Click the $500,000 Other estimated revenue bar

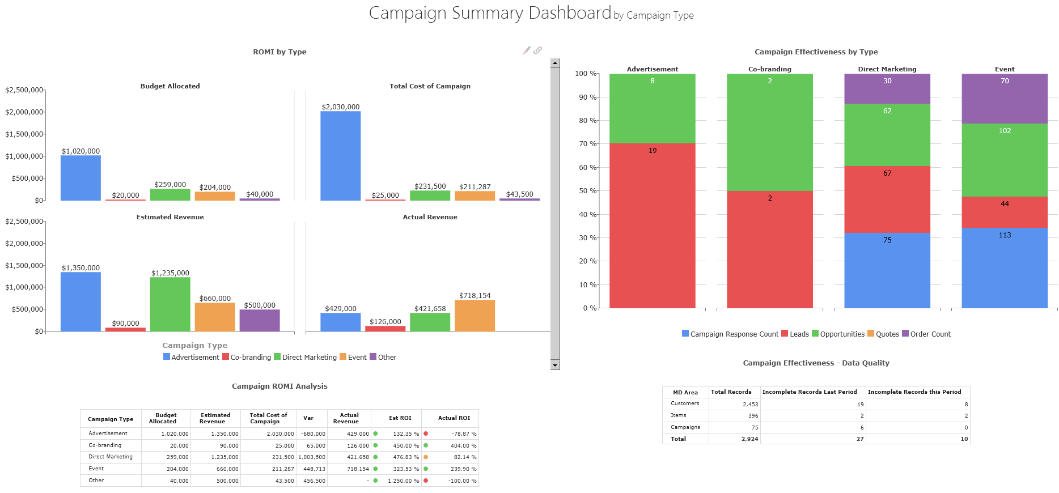(260, 320)
